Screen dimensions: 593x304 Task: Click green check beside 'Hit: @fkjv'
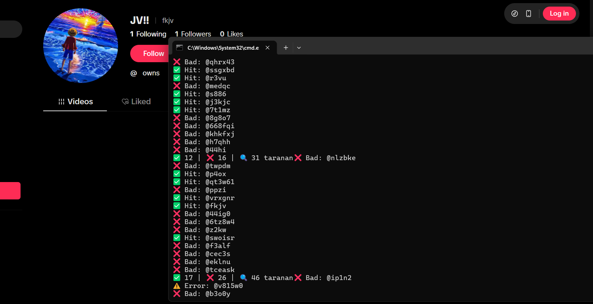pos(177,206)
